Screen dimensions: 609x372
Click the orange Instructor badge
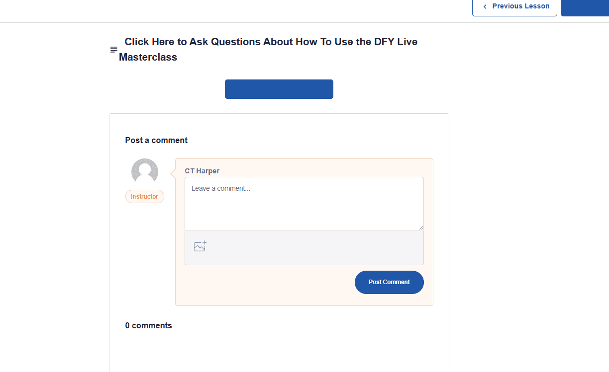(144, 197)
